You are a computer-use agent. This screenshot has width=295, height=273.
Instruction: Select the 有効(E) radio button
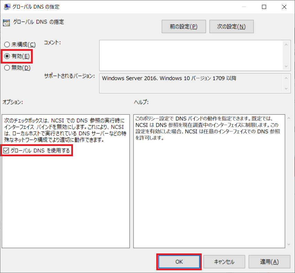pos(17,56)
